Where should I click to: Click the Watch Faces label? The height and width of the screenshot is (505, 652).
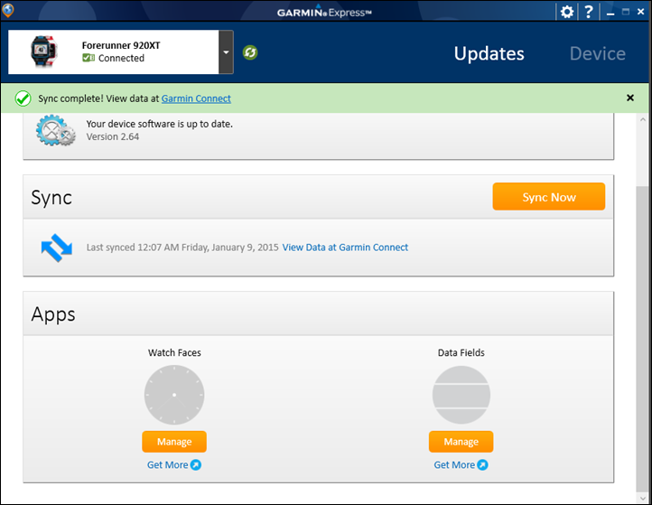click(x=174, y=352)
